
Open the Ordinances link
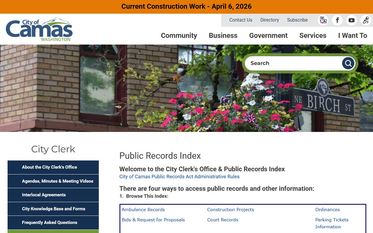click(328, 209)
